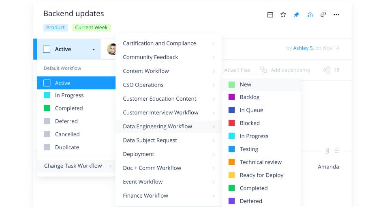The image size is (385, 207).
Task: Star the Backend updates task
Action: coord(283,15)
